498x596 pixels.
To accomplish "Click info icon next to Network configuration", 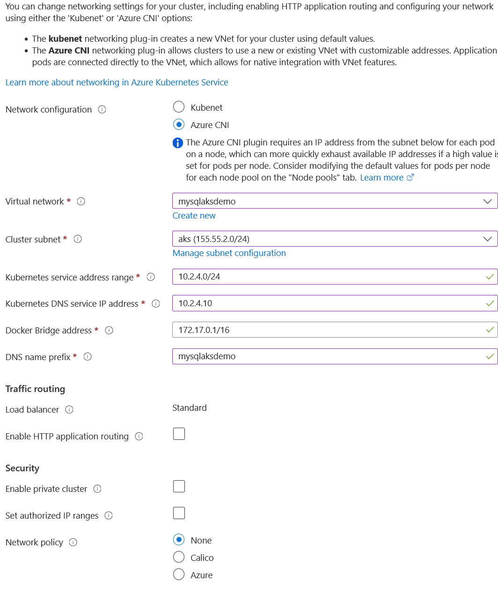I will pos(102,110).
